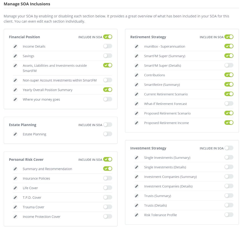The image size is (244, 230).
Task: Toggle on What-If Retirement Forecast
Action: 229,103
